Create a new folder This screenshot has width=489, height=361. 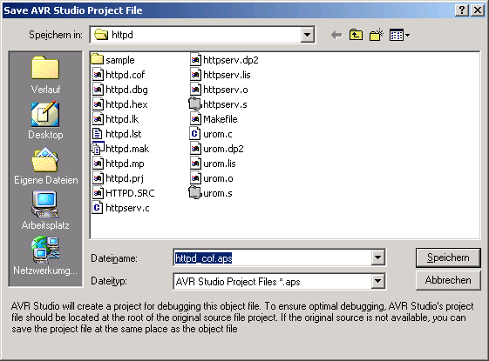(376, 35)
